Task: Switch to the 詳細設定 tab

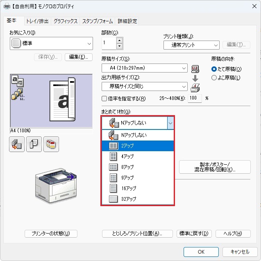Action: (x=127, y=21)
